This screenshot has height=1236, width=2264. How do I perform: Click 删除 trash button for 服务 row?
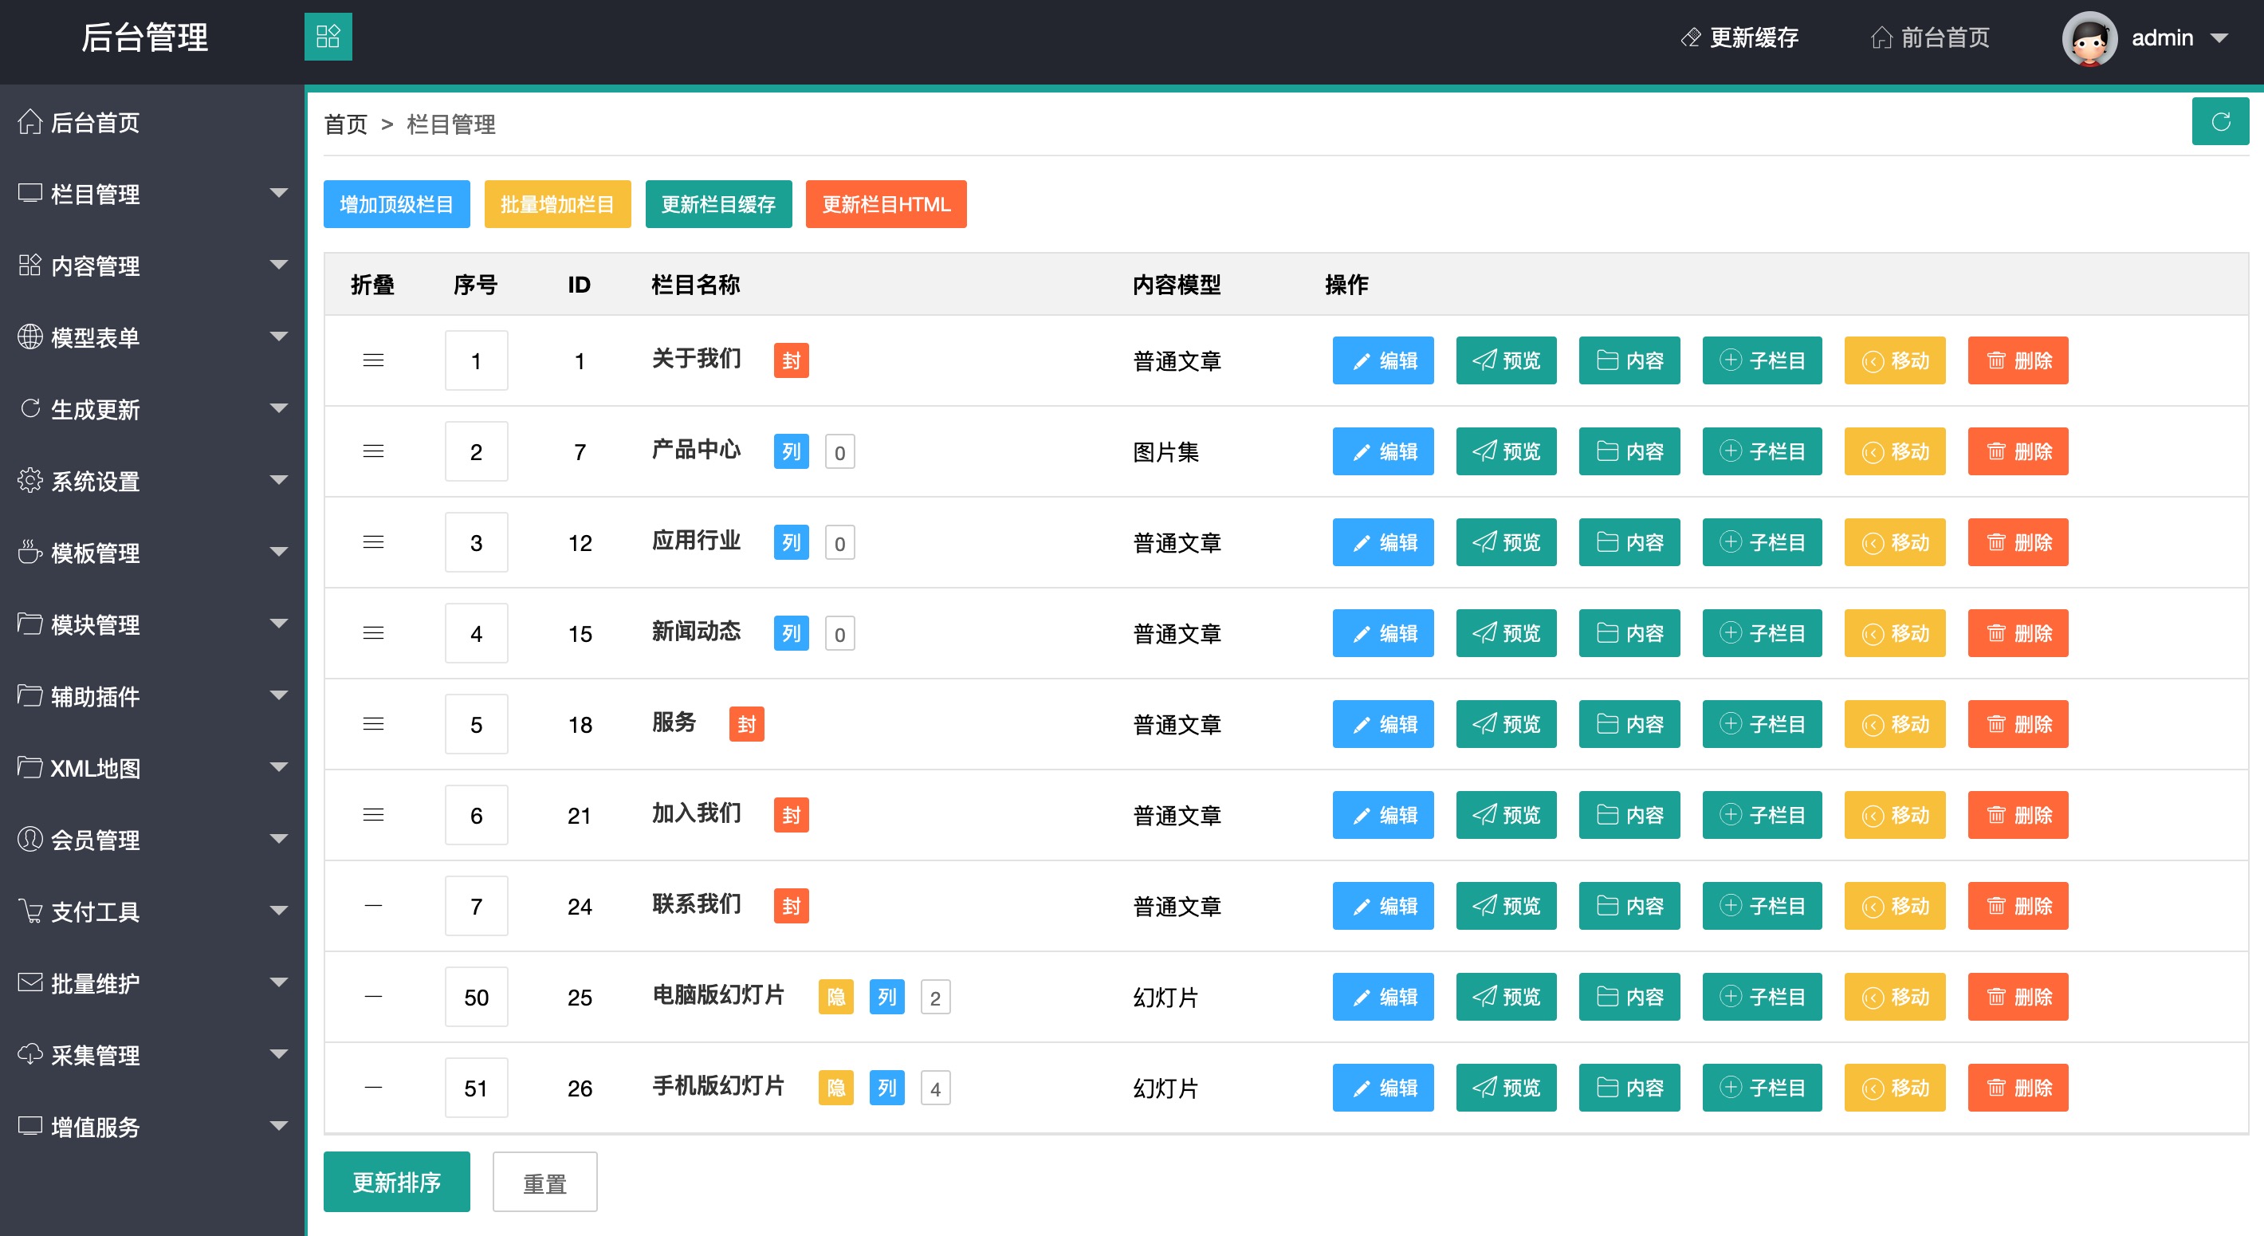[2017, 724]
